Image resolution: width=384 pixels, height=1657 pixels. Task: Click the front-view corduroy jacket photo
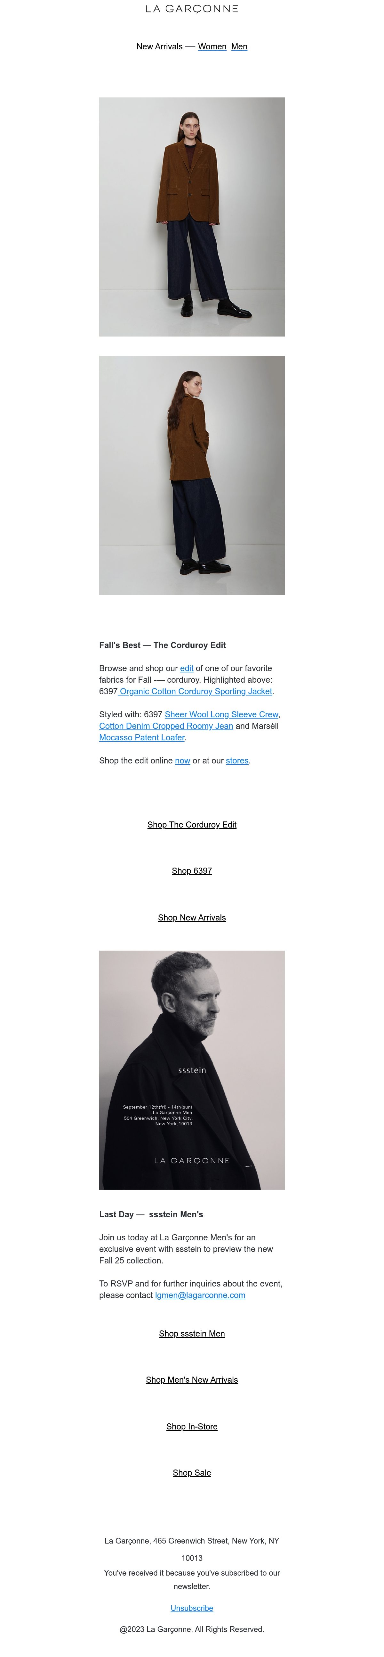pos(191,217)
